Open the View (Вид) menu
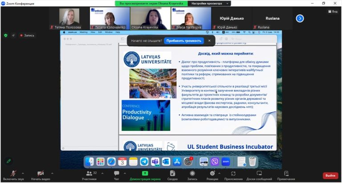 point(333,12)
